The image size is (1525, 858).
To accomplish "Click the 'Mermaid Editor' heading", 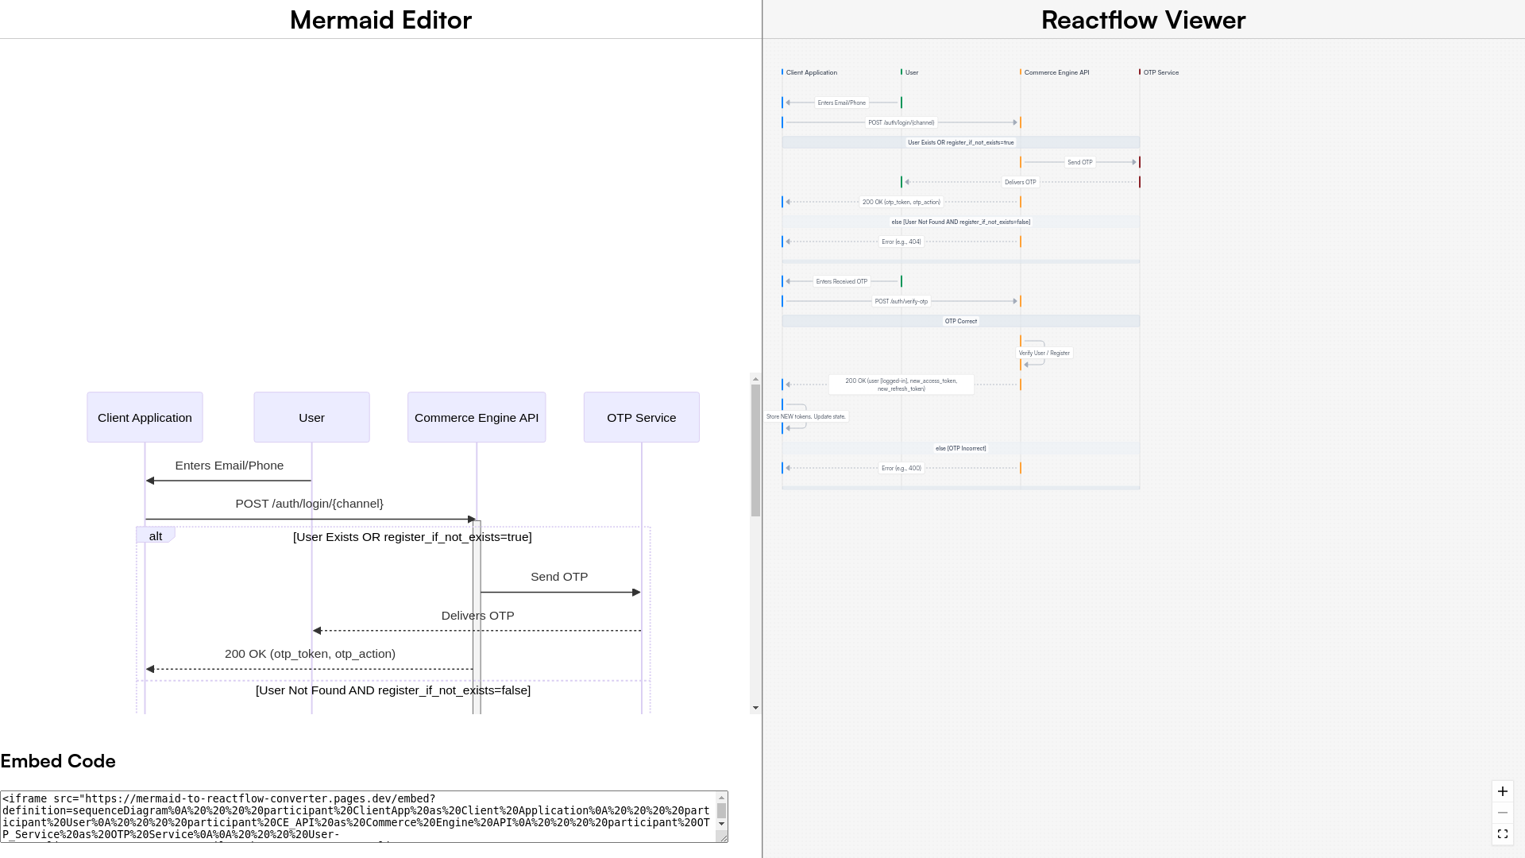I will tap(380, 20).
